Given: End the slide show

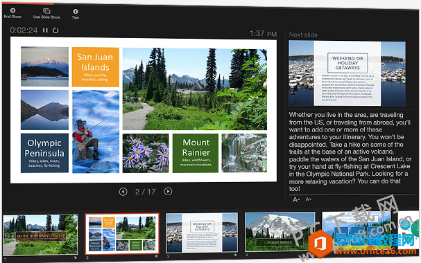Looking at the screenshot, I should 12,13.
